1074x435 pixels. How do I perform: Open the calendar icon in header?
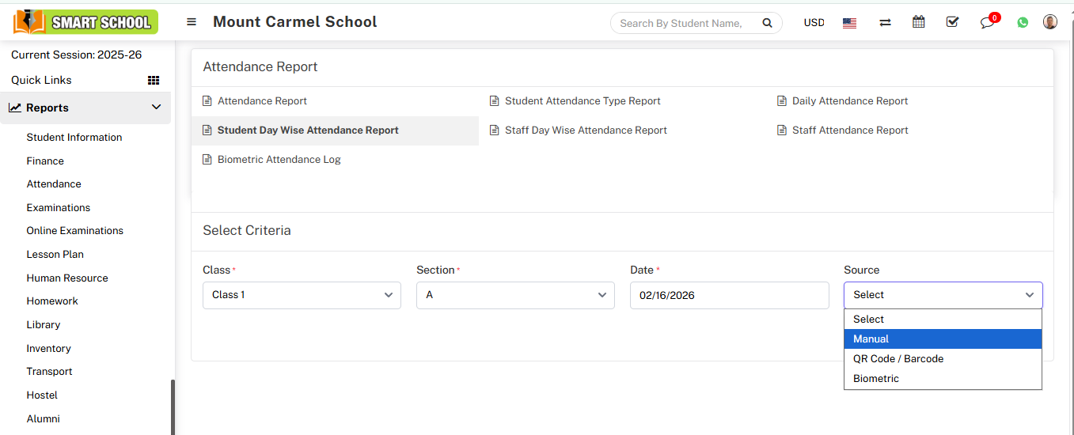918,22
